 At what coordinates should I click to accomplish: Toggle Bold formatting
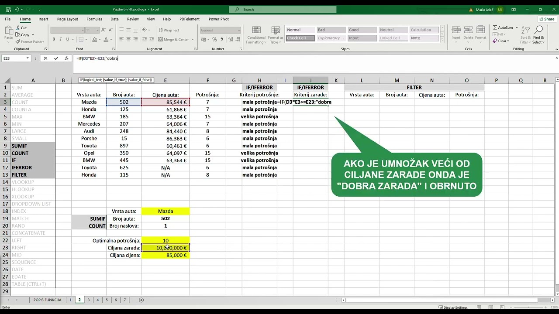[54, 39]
